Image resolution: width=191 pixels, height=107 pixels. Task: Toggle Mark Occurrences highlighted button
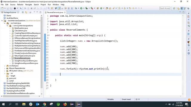(x=59, y=8)
